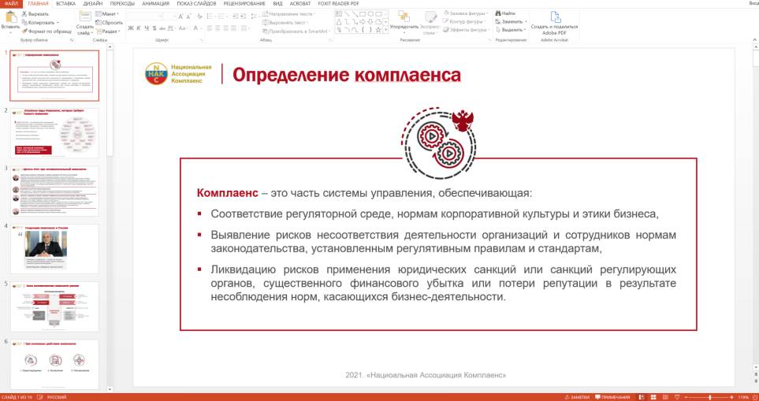Open the Section (Раздел) dropdown
Image resolution: width=759 pixels, height=401 pixels.
click(110, 31)
